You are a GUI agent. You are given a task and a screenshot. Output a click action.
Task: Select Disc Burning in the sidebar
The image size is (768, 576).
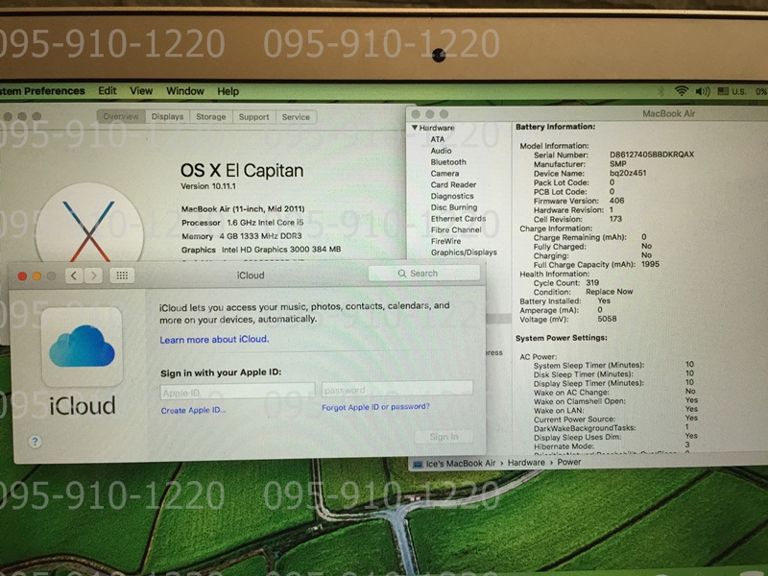453,207
